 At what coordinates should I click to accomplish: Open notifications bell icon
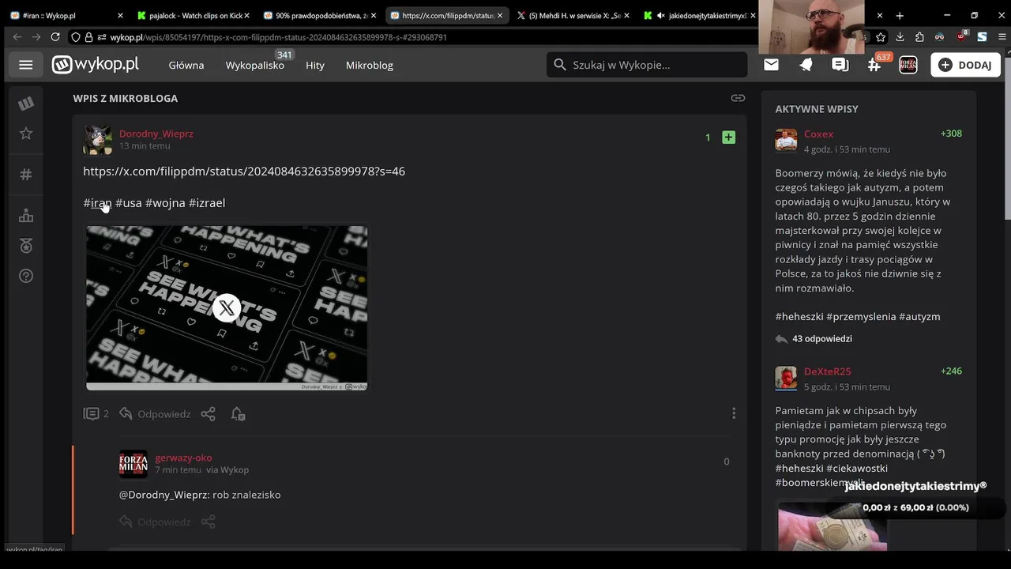pyautogui.click(x=806, y=65)
